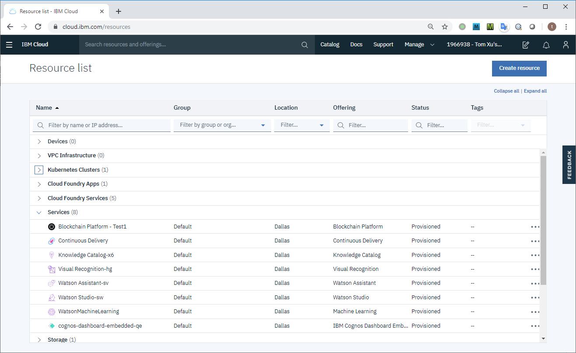Image resolution: width=576 pixels, height=353 pixels.
Task: Open Chrome's three-dot menu
Action: pyautogui.click(x=566, y=27)
